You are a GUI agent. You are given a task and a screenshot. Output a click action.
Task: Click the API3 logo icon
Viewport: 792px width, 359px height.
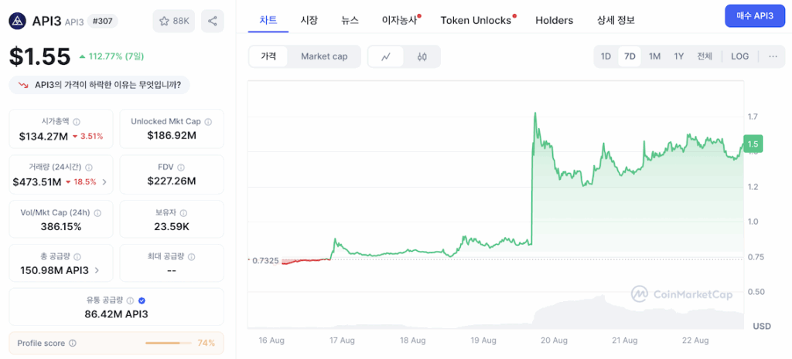coord(19,21)
